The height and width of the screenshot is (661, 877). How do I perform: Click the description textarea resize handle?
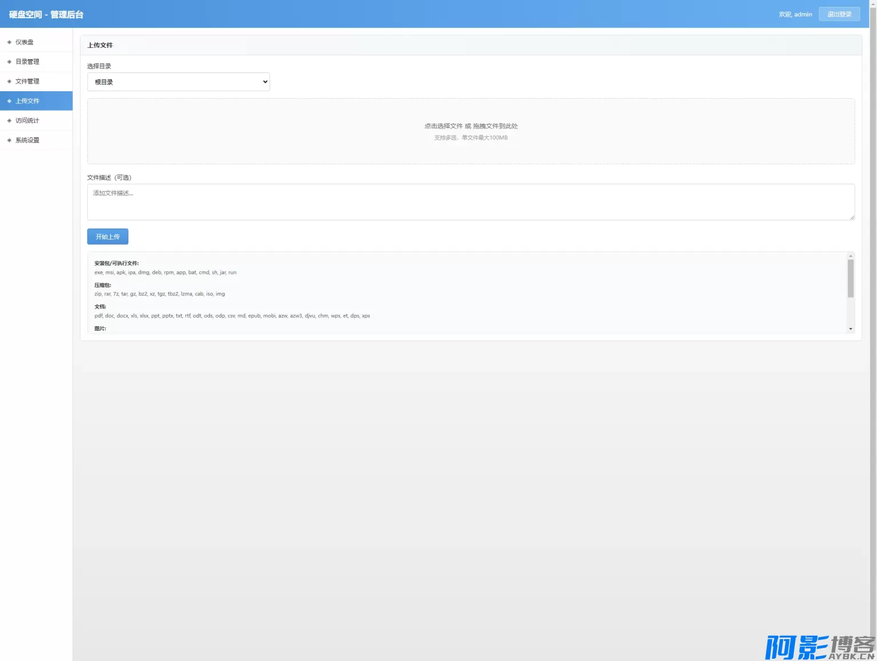tap(852, 217)
